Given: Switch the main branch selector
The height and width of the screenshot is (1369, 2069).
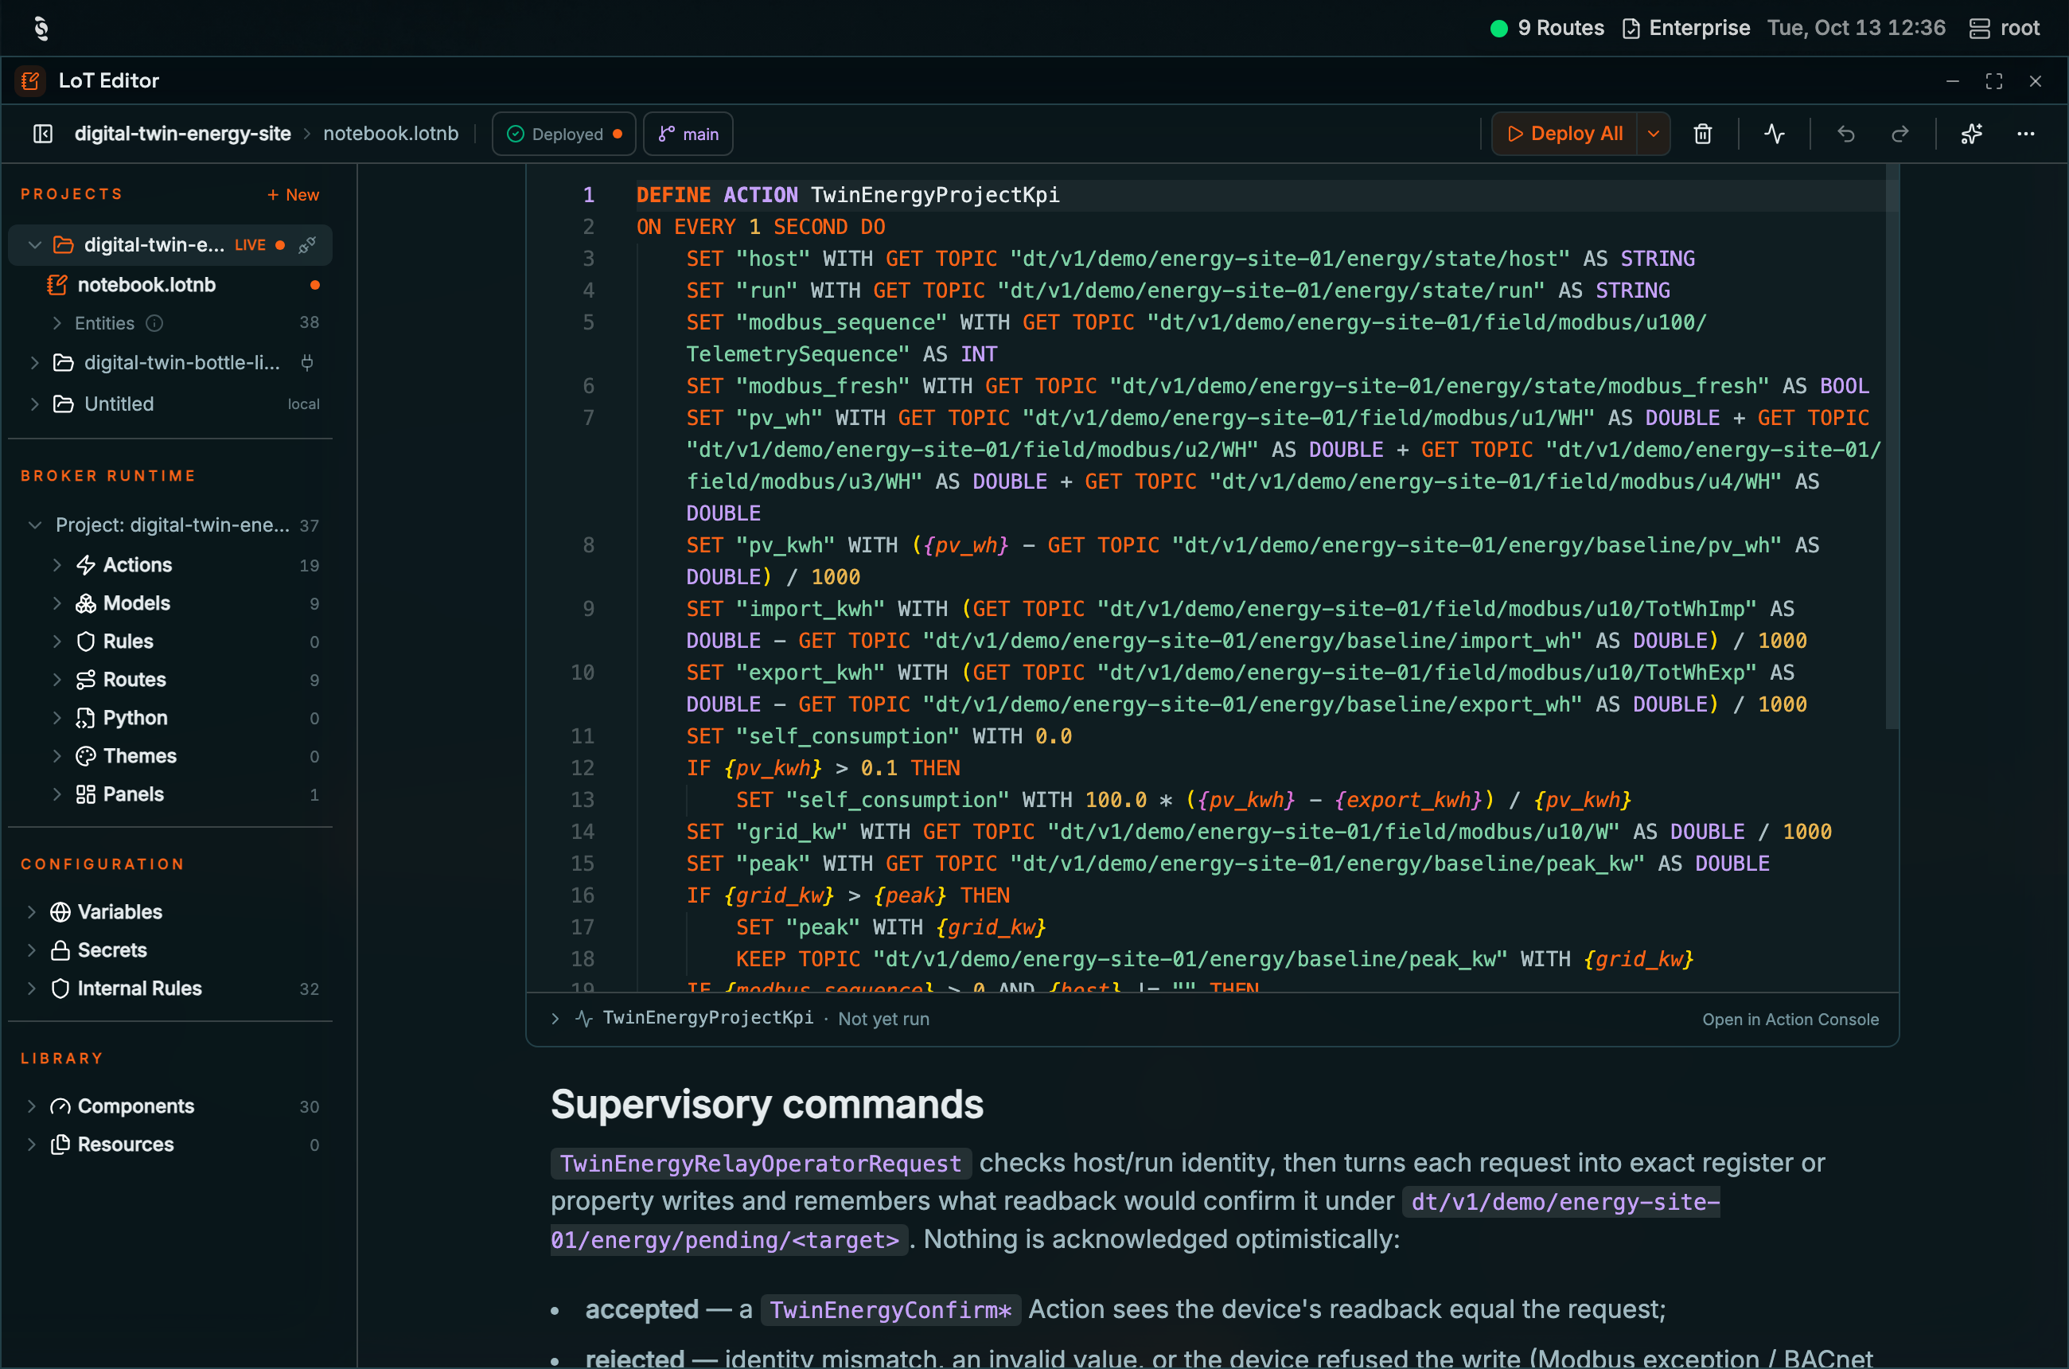Looking at the screenshot, I should pos(688,134).
